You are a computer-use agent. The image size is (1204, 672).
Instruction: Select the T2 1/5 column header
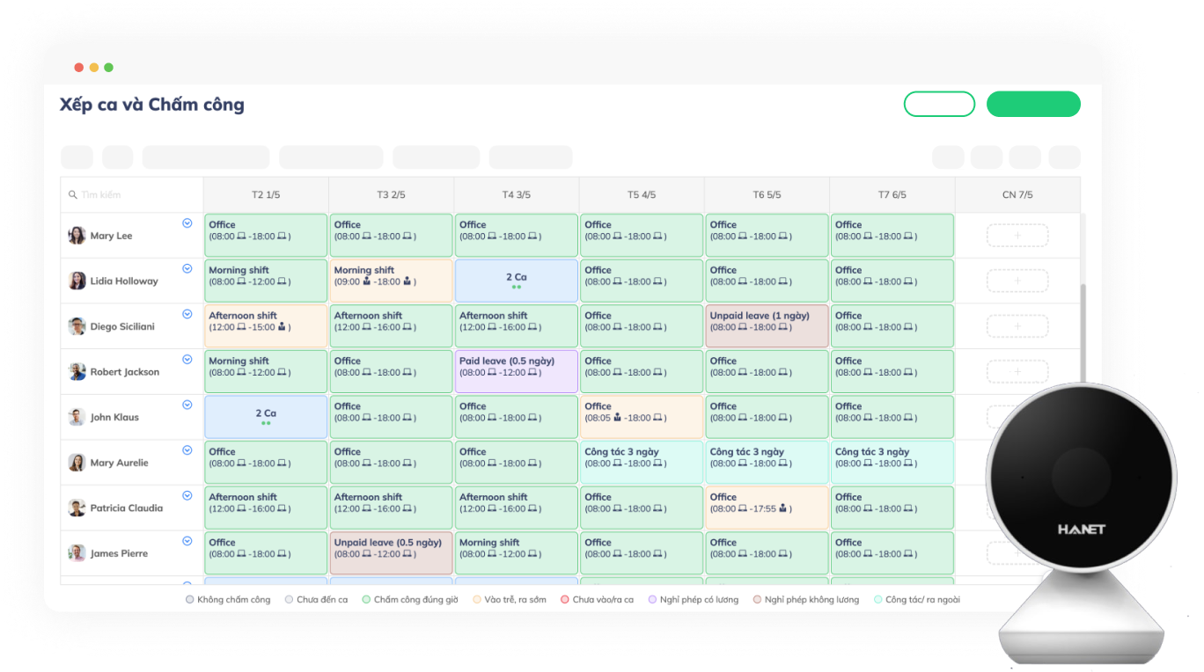266,195
